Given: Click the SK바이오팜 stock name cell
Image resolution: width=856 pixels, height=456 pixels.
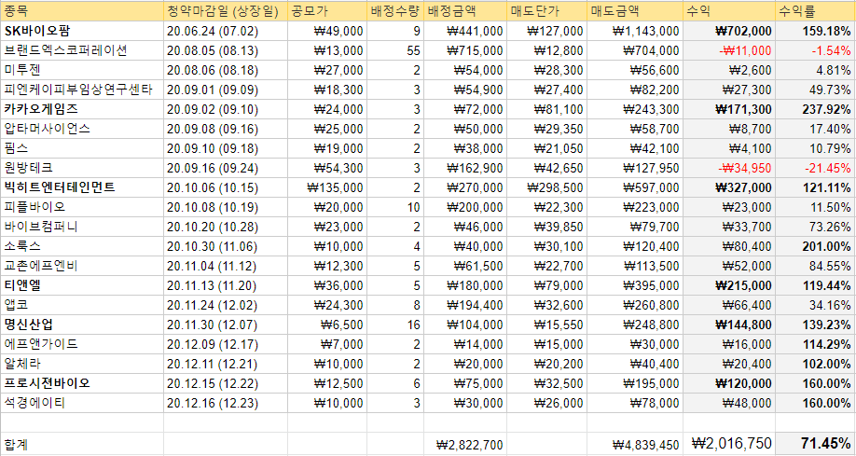Looking at the screenshot, I should click(82, 31).
